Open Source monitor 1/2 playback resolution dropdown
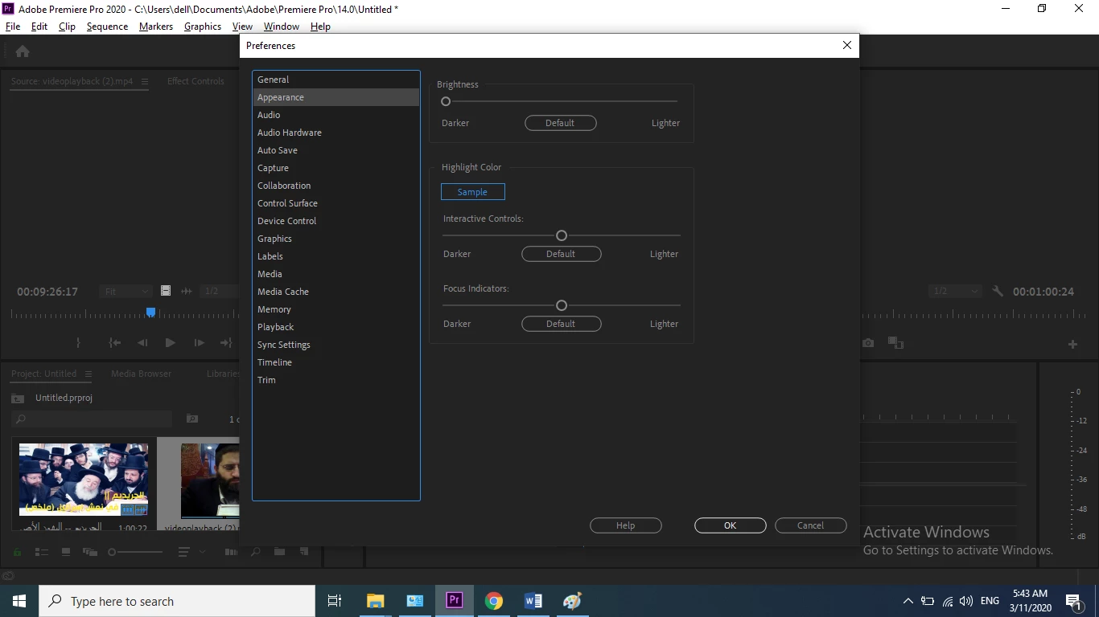 point(220,292)
